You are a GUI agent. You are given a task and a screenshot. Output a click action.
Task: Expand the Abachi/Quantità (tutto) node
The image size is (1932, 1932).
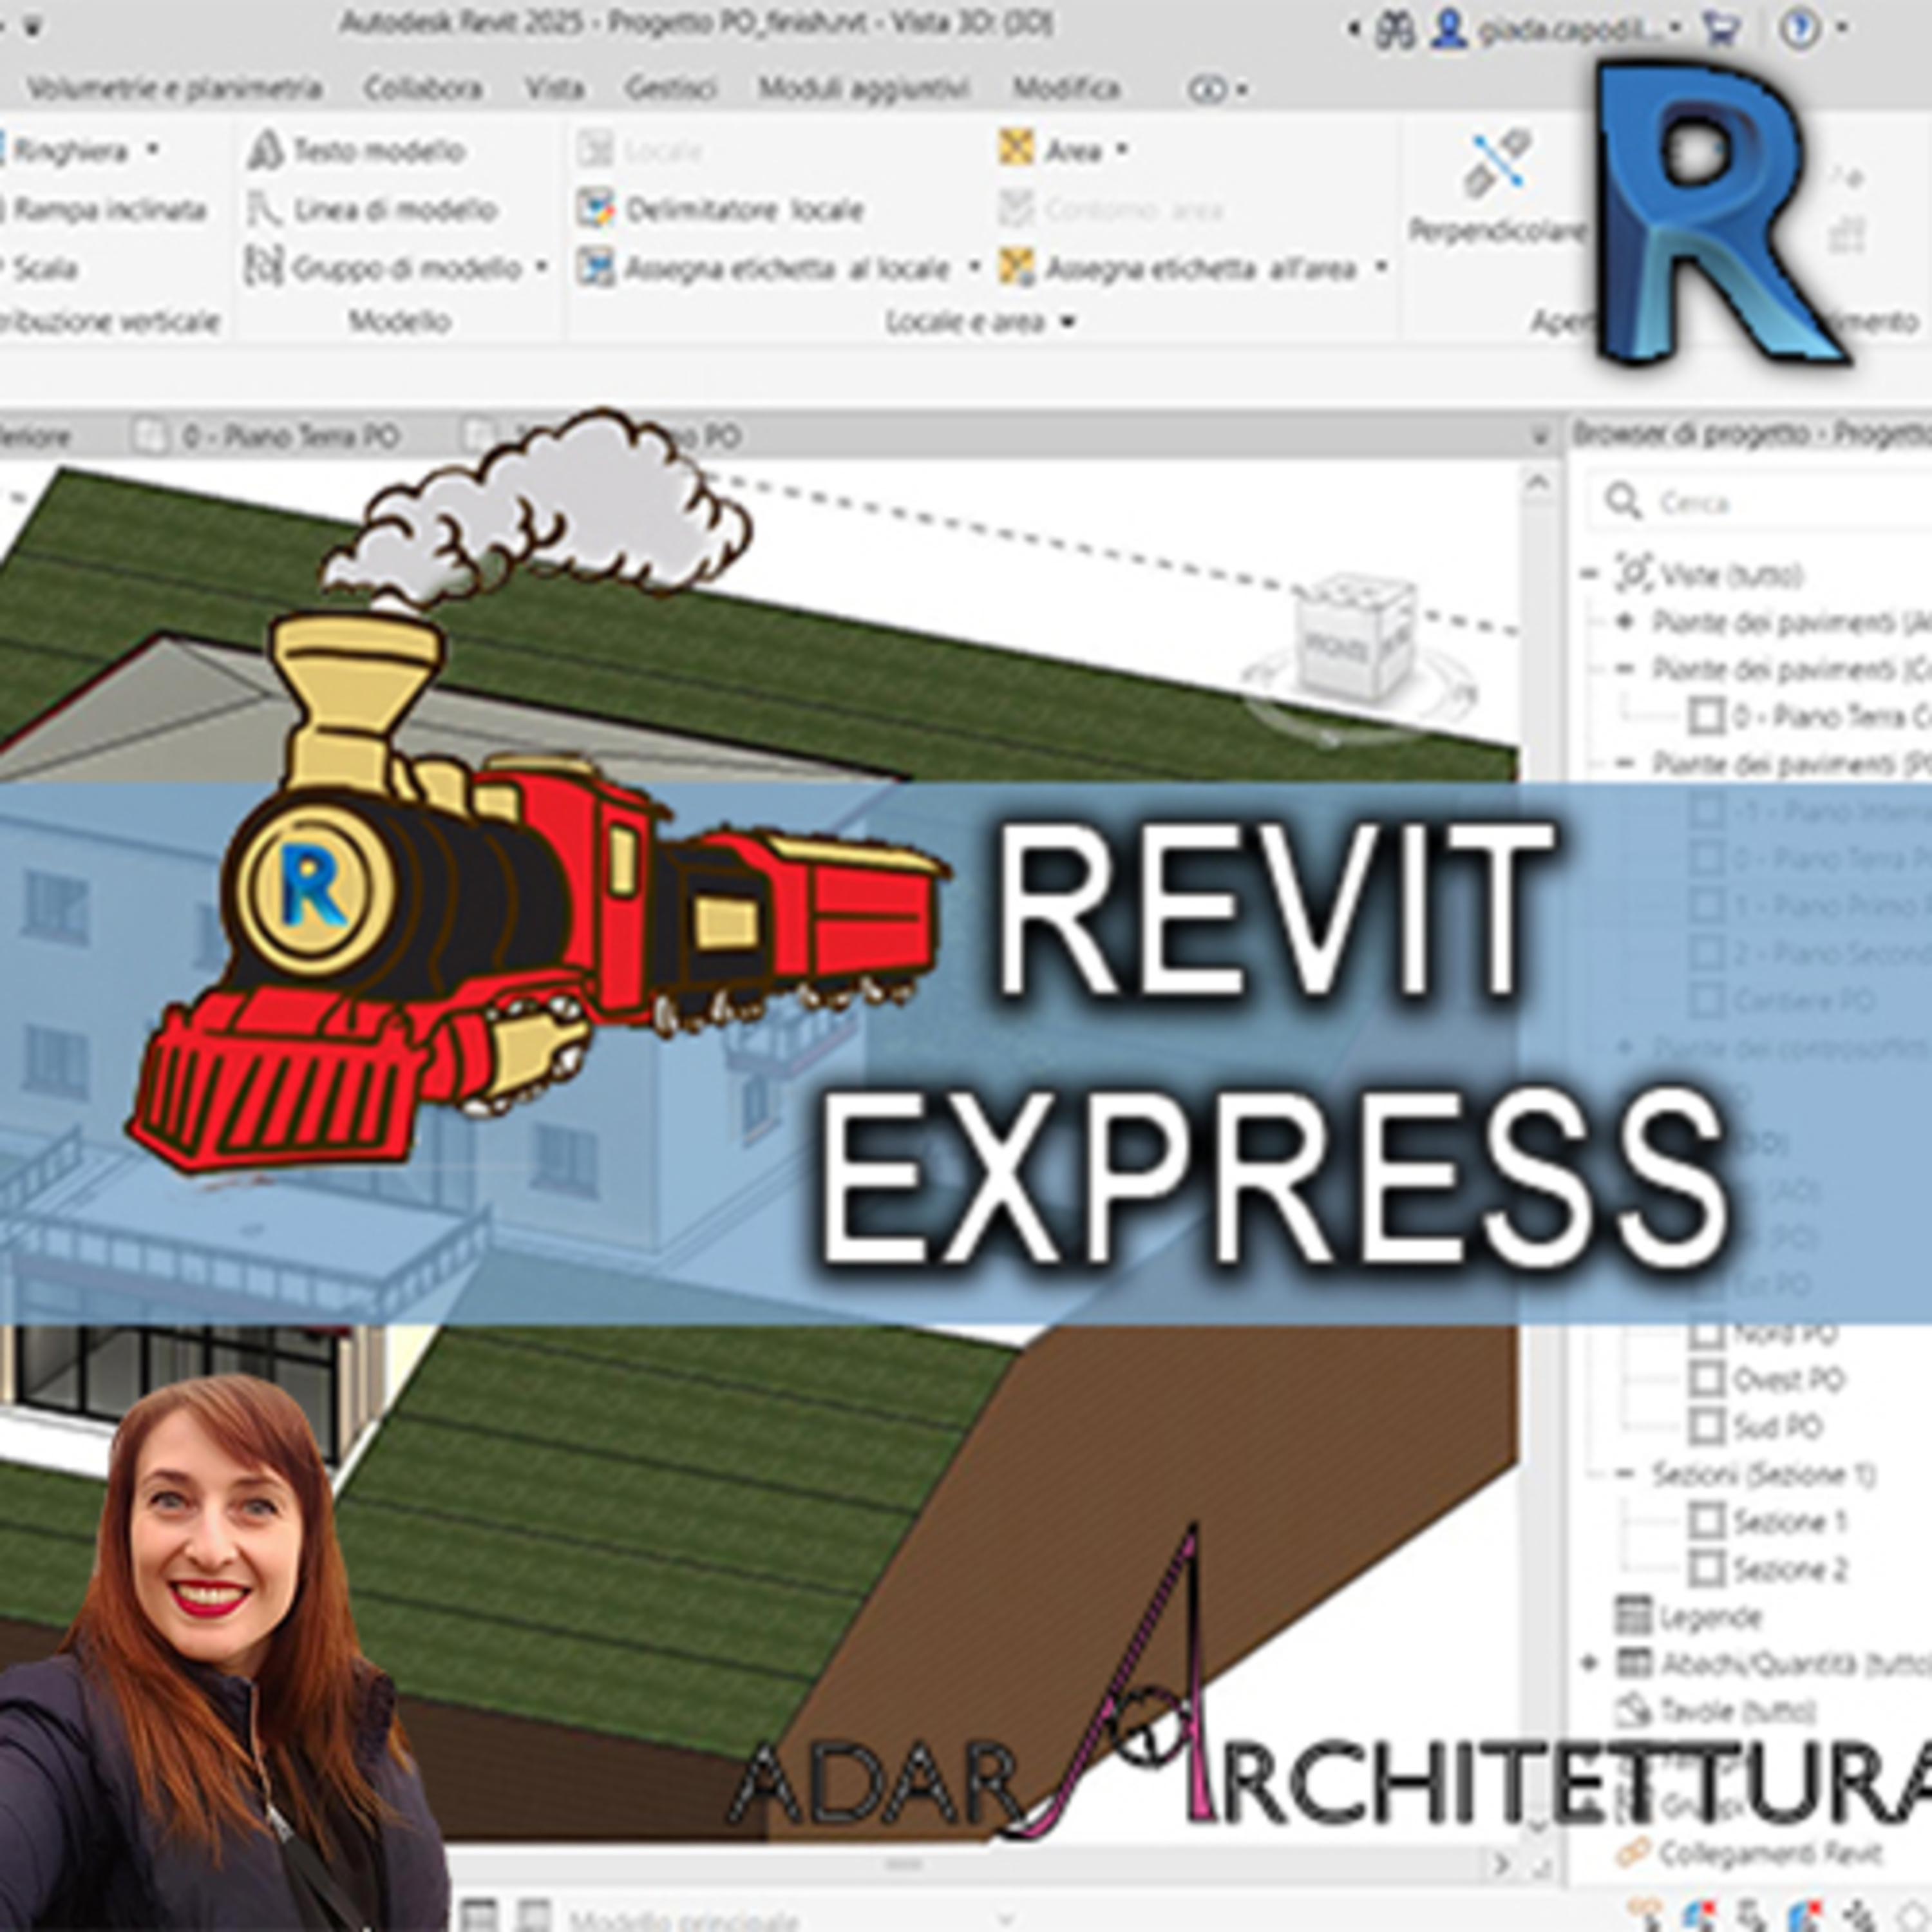(1590, 1664)
